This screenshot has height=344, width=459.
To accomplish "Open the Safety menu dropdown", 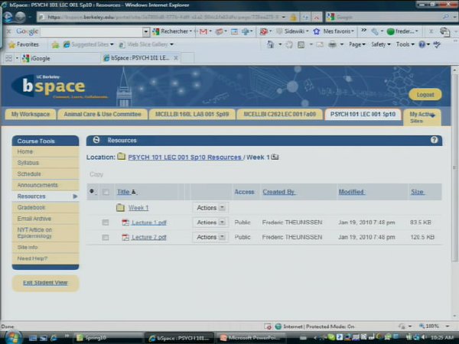I will click(380, 44).
